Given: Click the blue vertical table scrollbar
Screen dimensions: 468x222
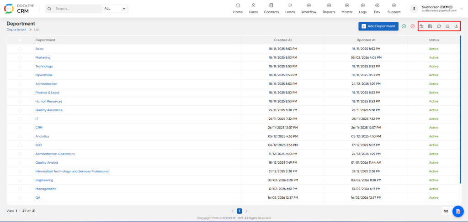Looking at the screenshot, I should (x=461, y=110).
